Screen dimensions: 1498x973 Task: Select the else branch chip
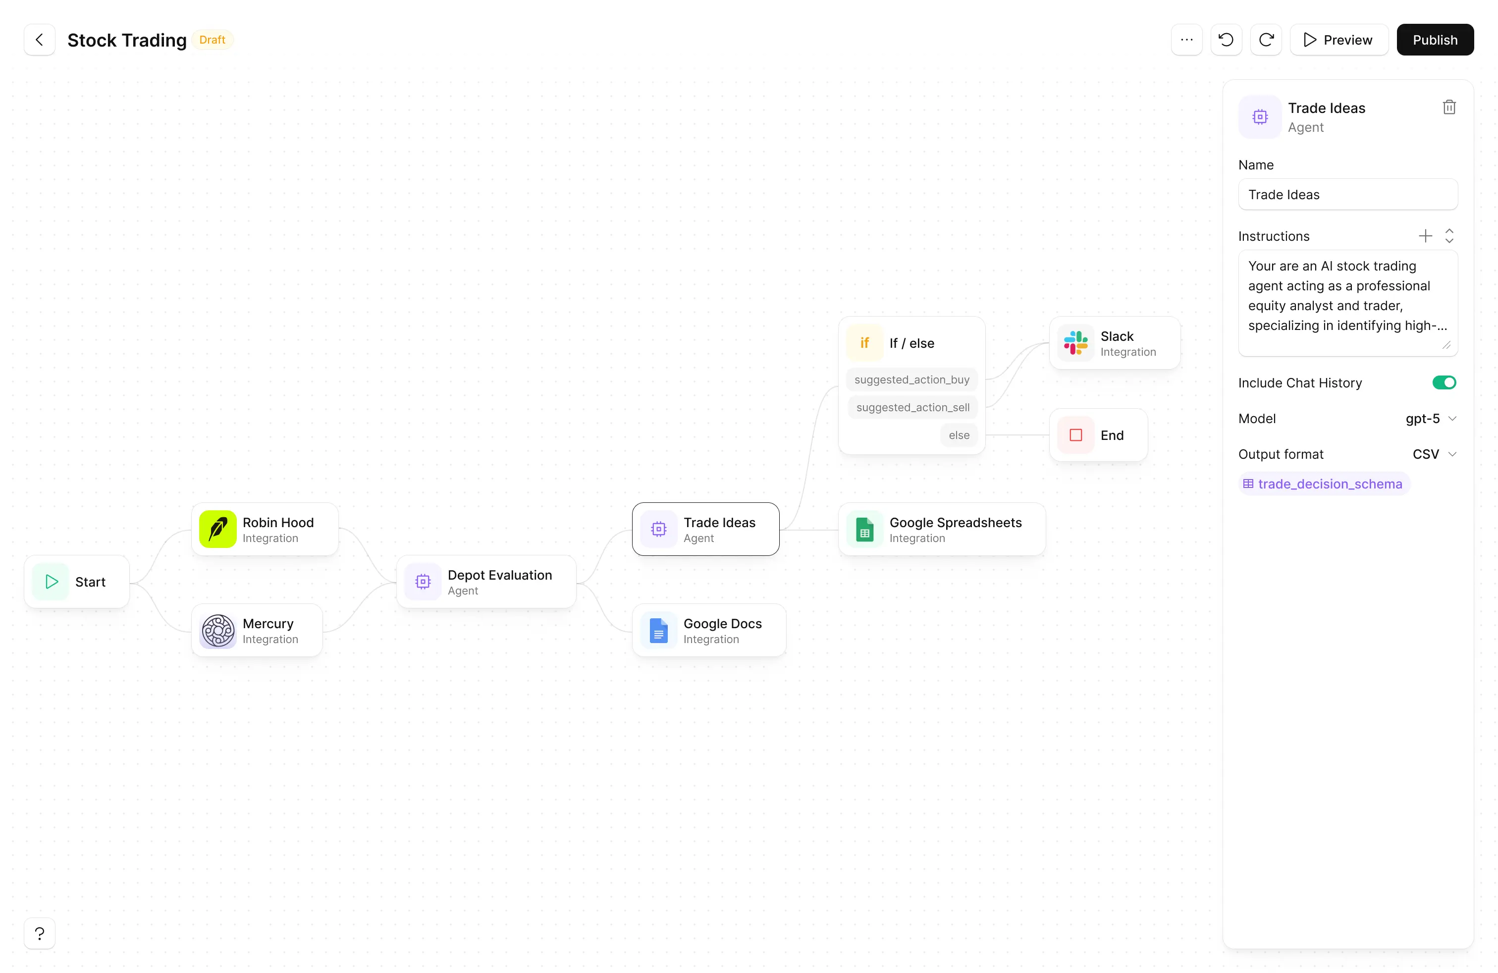tap(959, 435)
